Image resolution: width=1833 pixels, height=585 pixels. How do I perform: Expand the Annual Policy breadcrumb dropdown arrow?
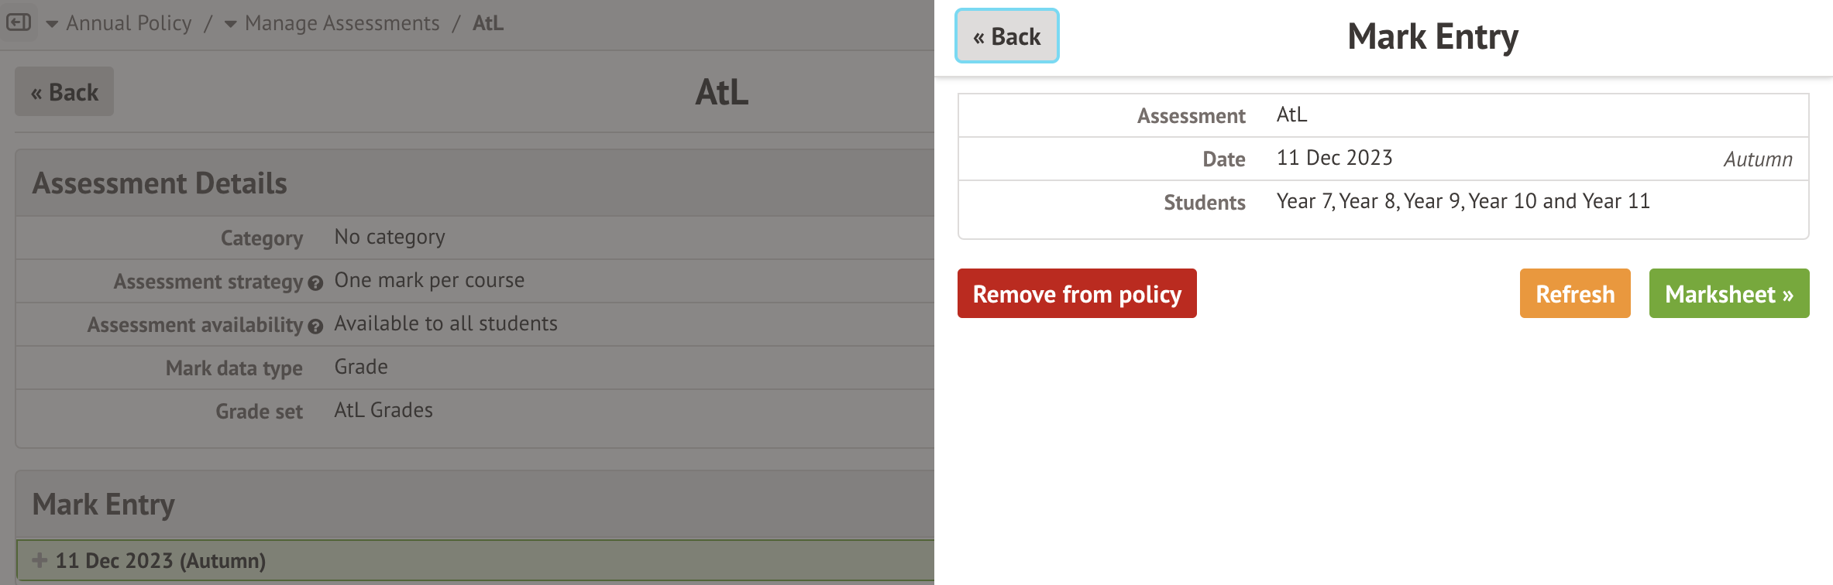(52, 24)
